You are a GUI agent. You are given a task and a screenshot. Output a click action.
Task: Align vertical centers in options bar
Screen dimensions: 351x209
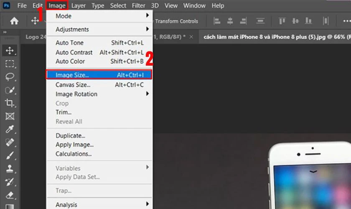pyautogui.click(x=295, y=21)
